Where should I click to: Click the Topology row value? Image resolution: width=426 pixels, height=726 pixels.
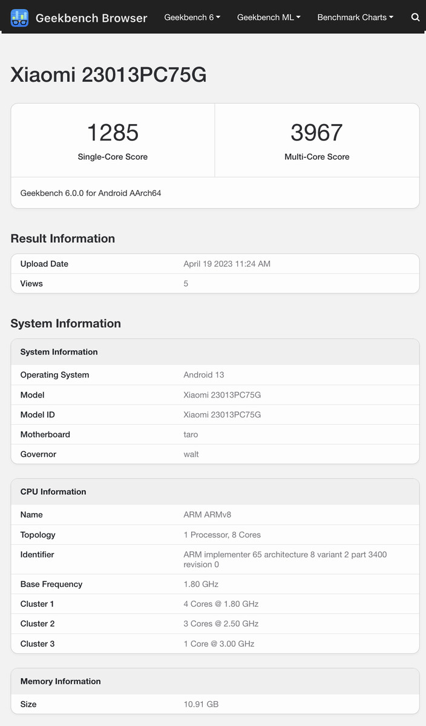coord(222,535)
